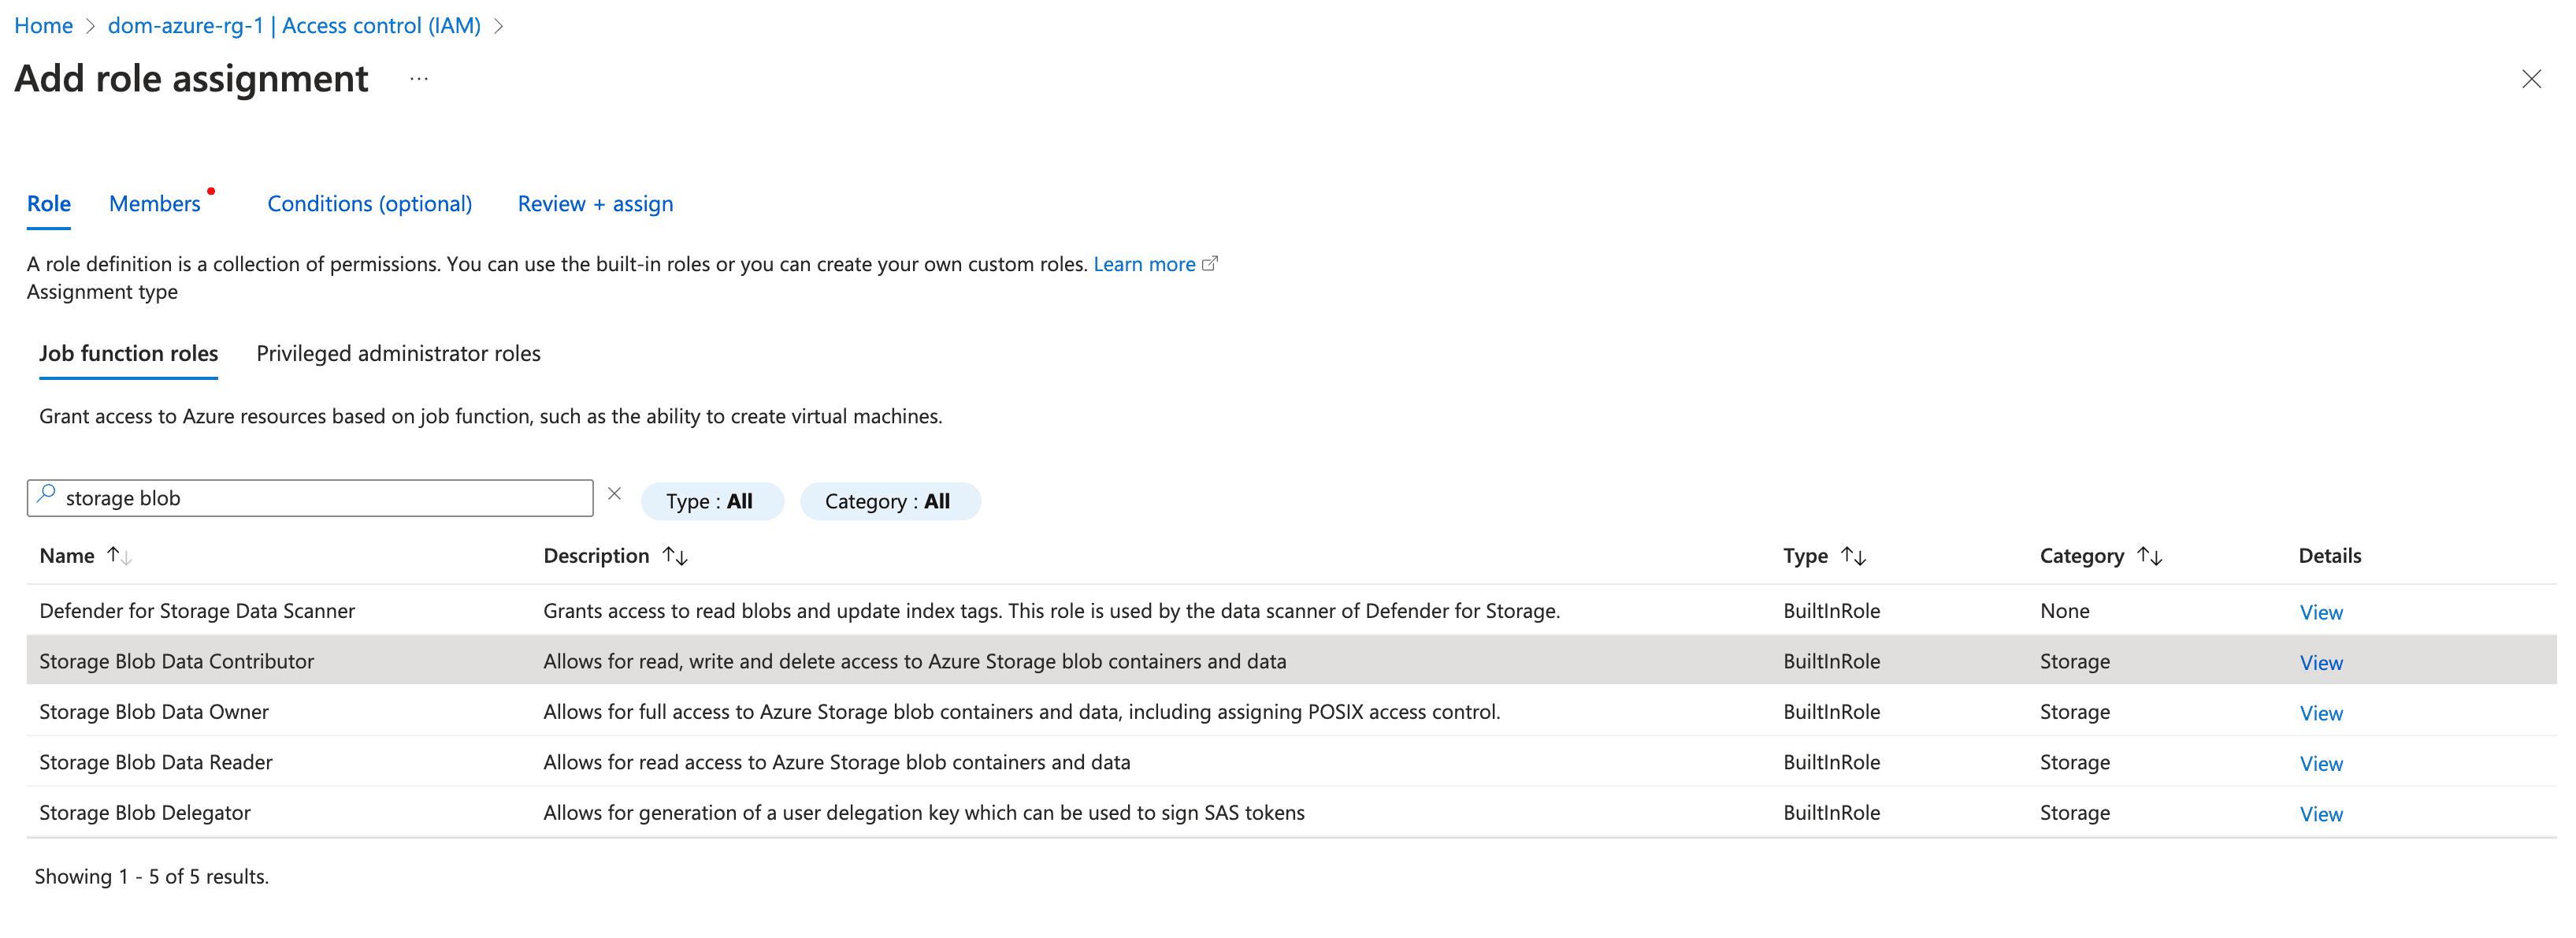The width and height of the screenshot is (2576, 938).
Task: Click the Add role assignment title
Action: point(191,79)
